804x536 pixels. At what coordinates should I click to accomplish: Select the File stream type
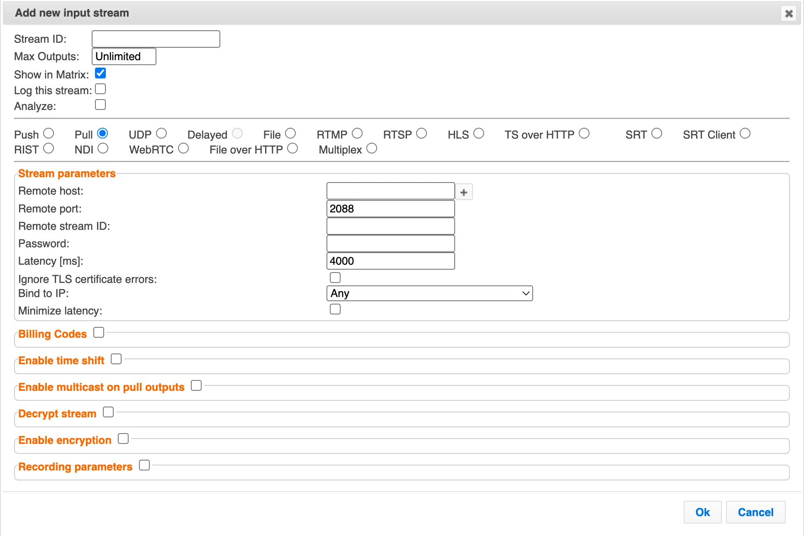pos(290,133)
